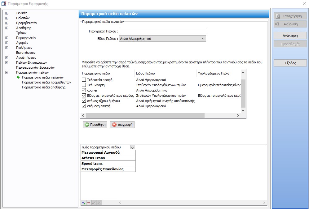Screen dimensions: 309x209
Task: Expand the Πελατών tree node
Action: (x=7, y=18)
